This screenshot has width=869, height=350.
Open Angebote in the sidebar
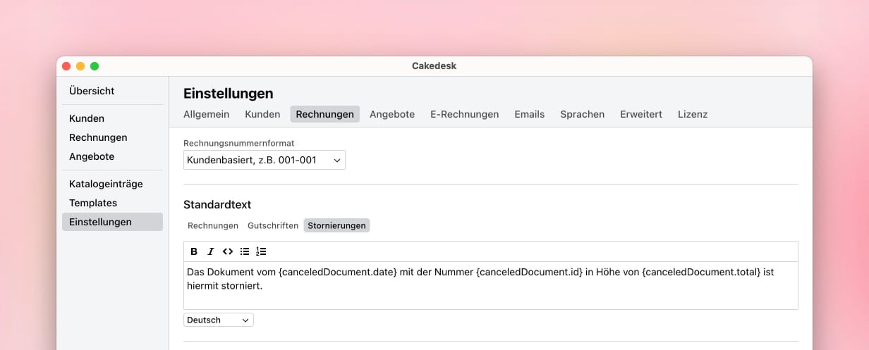(x=112, y=156)
